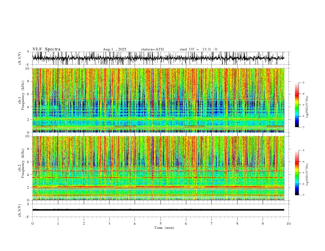
Task: Click the 'start UT = 13:0 :0' label
Action: pos(198,49)
